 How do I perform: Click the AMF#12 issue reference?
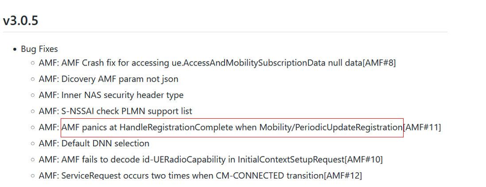point(343,176)
